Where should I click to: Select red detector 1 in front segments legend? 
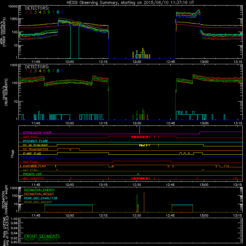click(26, 12)
